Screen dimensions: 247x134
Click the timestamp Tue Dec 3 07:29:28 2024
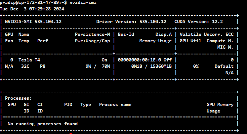32,9
